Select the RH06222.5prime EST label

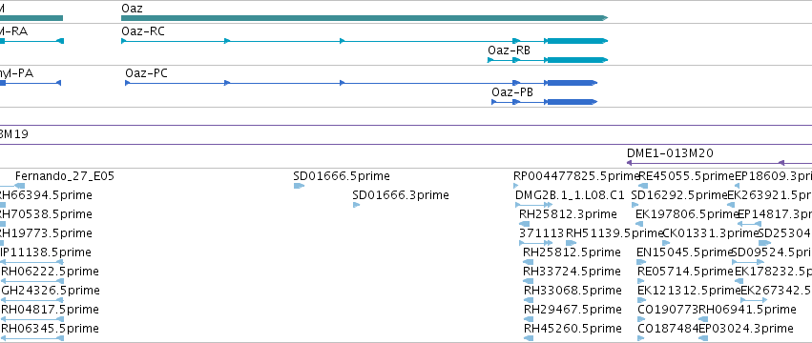tap(50, 272)
